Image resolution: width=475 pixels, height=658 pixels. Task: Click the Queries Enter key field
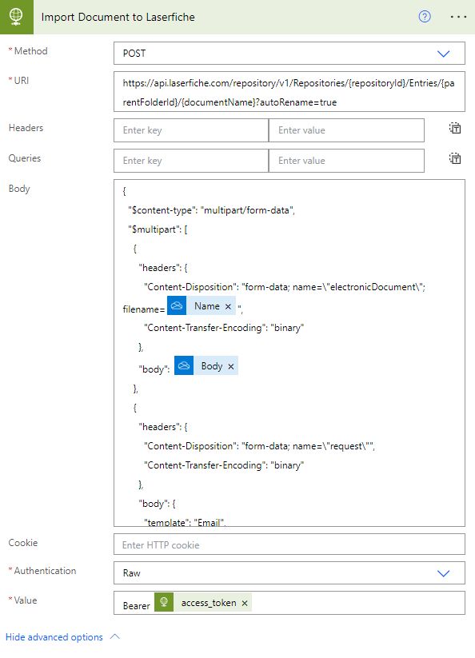point(191,161)
